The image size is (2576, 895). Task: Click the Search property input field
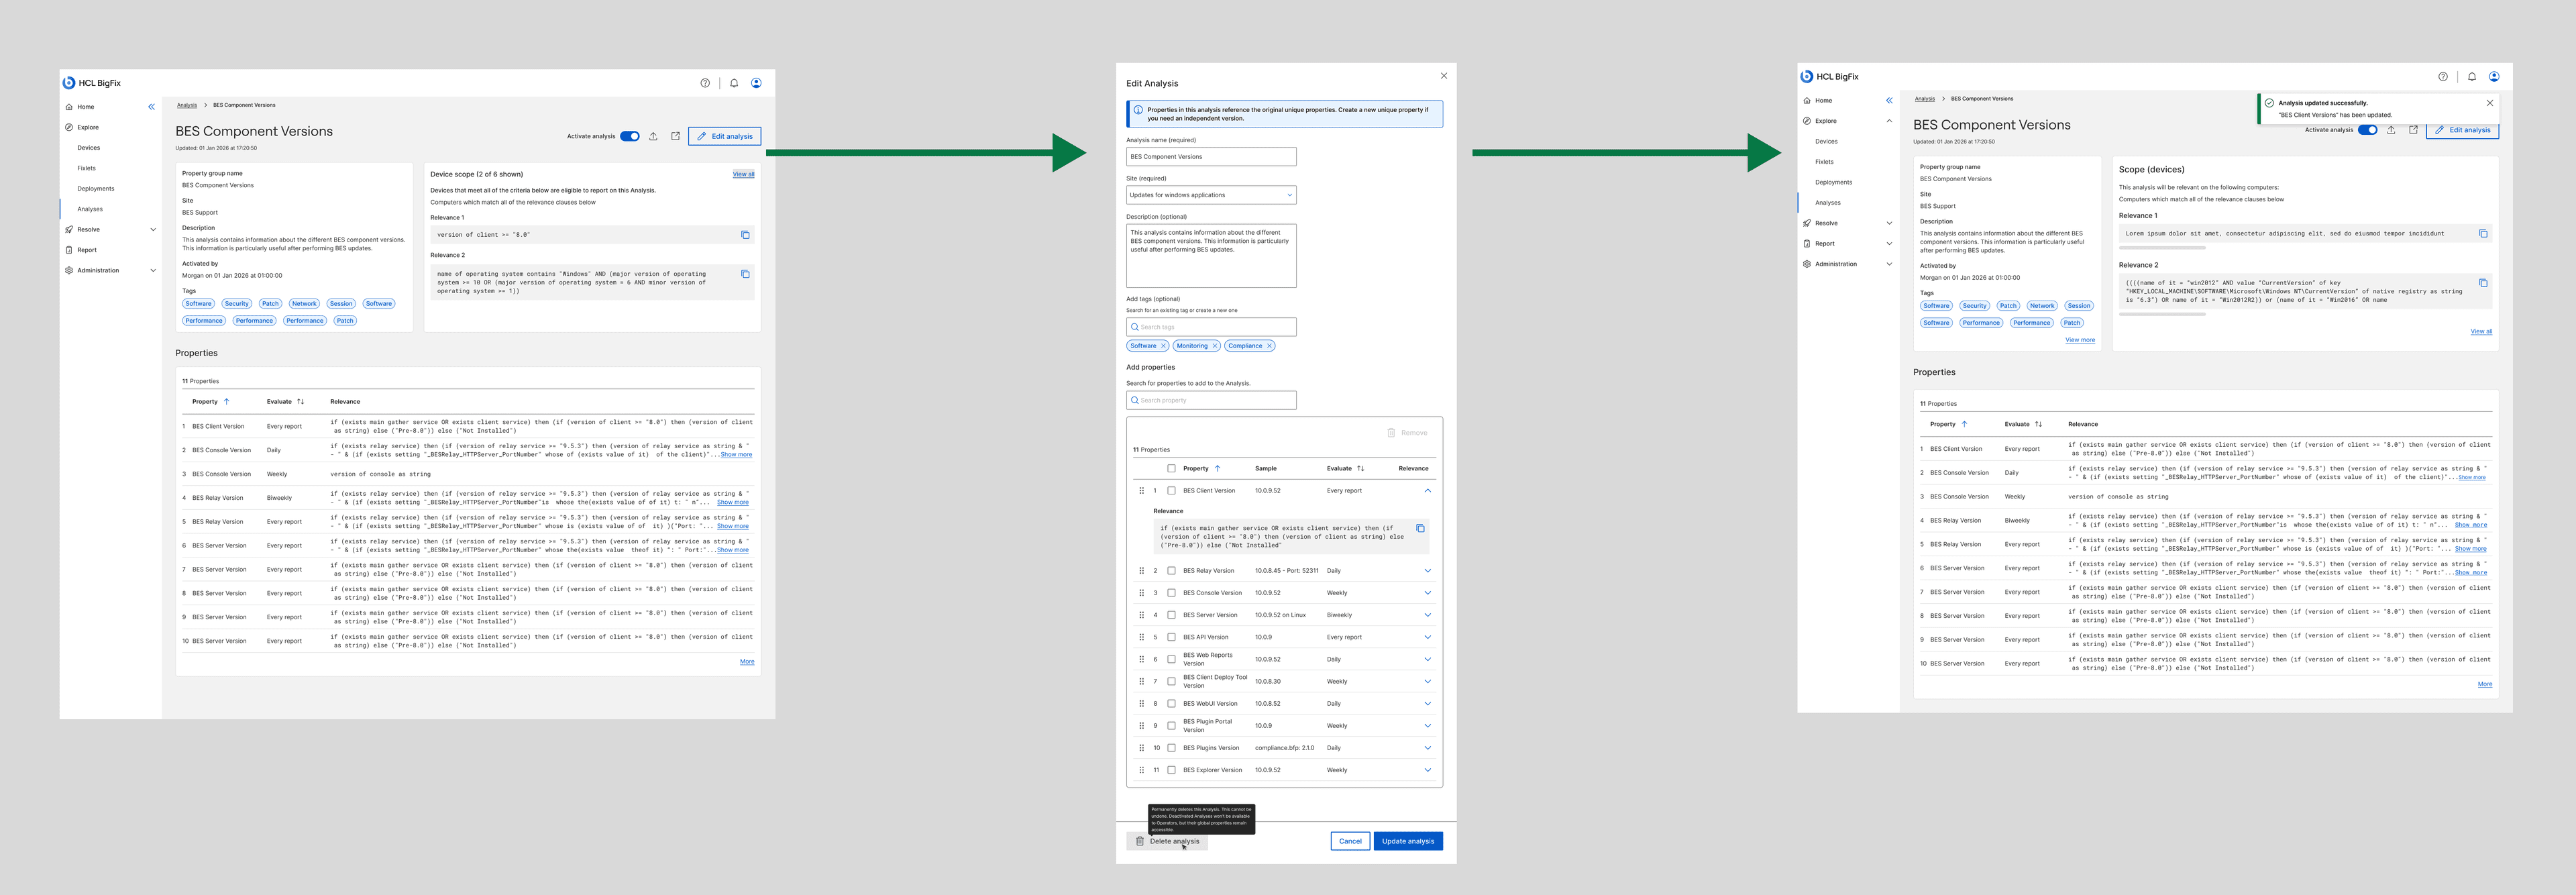tap(1211, 400)
